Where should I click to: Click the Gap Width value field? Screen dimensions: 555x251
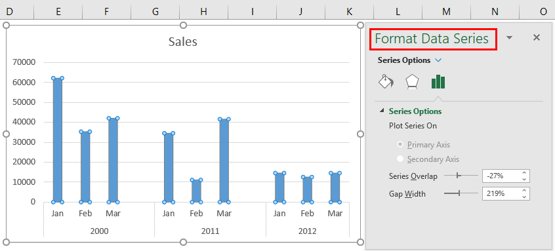[502, 193]
